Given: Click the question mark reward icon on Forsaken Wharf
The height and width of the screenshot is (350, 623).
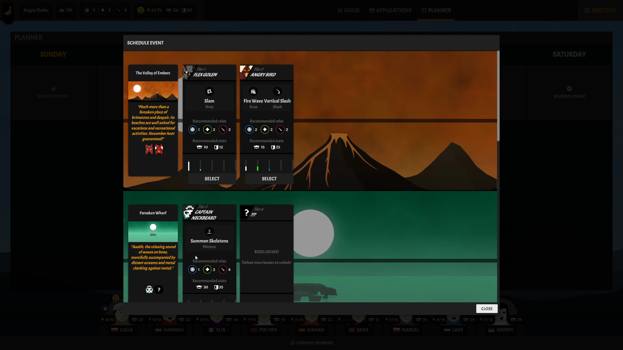Looking at the screenshot, I should tap(159, 289).
